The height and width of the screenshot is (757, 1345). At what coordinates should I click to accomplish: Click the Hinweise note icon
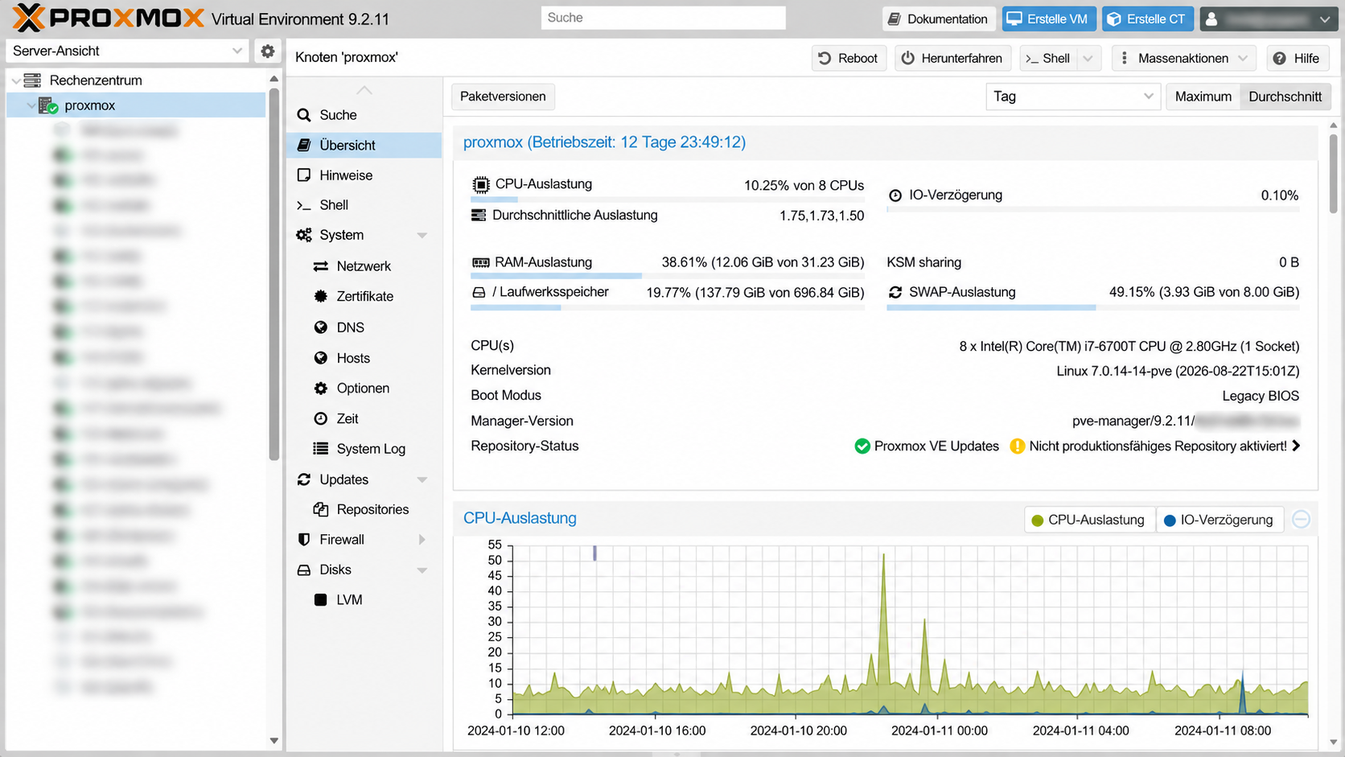[304, 175]
